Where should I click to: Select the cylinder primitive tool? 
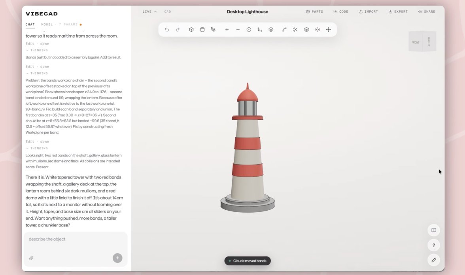click(x=202, y=30)
